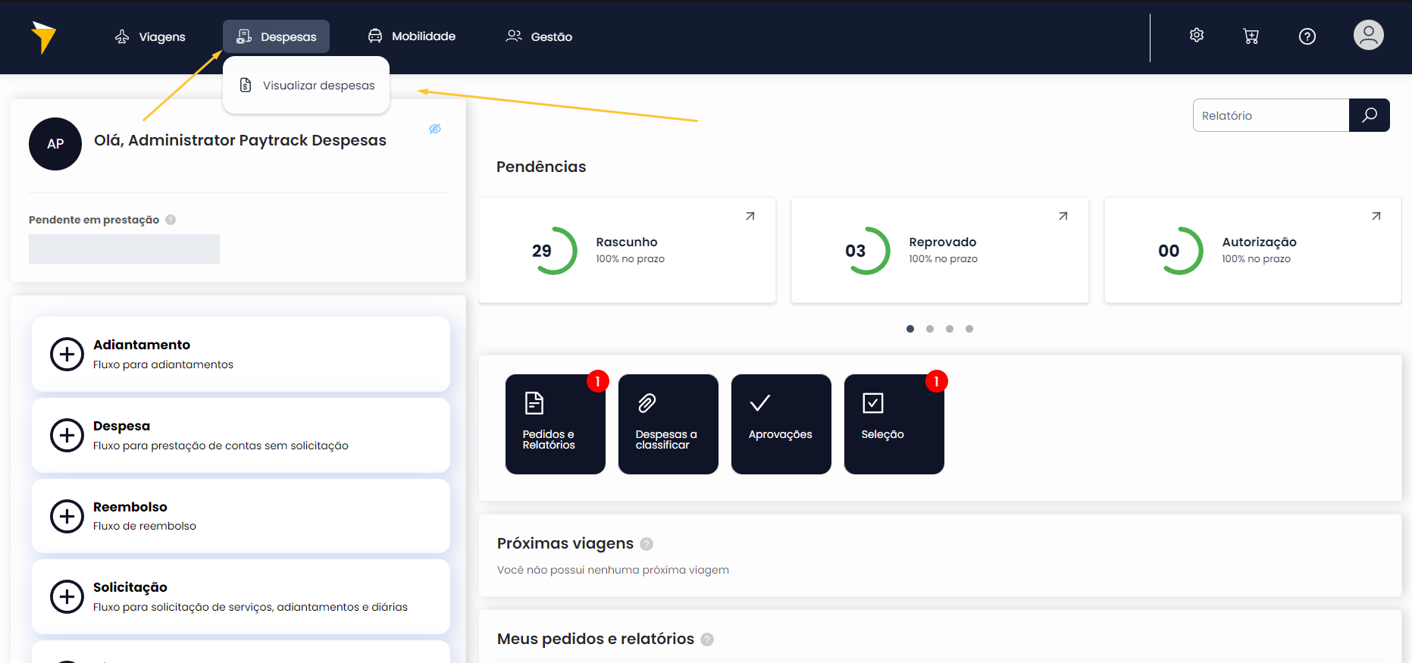Click the search magnifier button
Viewport: 1412px width, 663px height.
(1370, 115)
